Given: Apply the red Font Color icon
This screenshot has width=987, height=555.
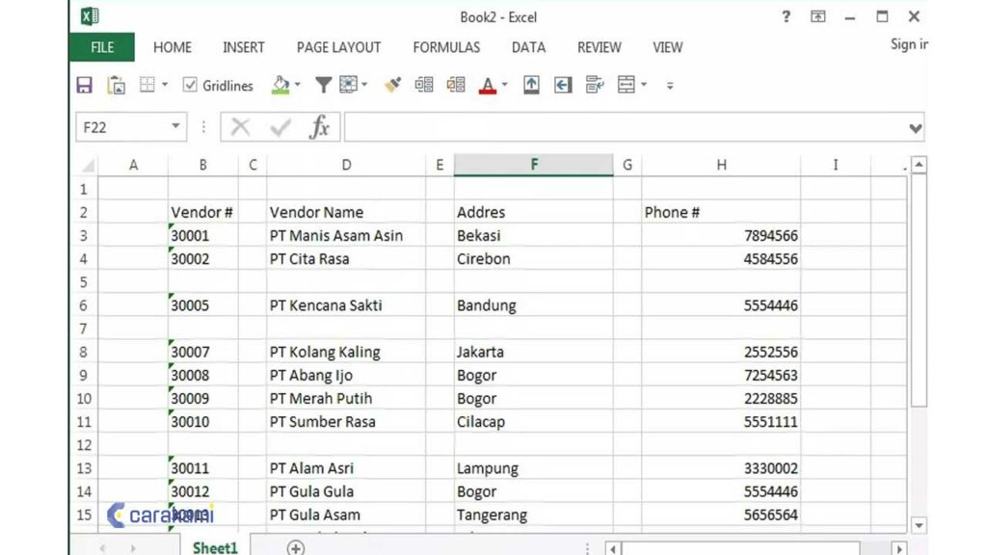Looking at the screenshot, I should pyautogui.click(x=487, y=85).
